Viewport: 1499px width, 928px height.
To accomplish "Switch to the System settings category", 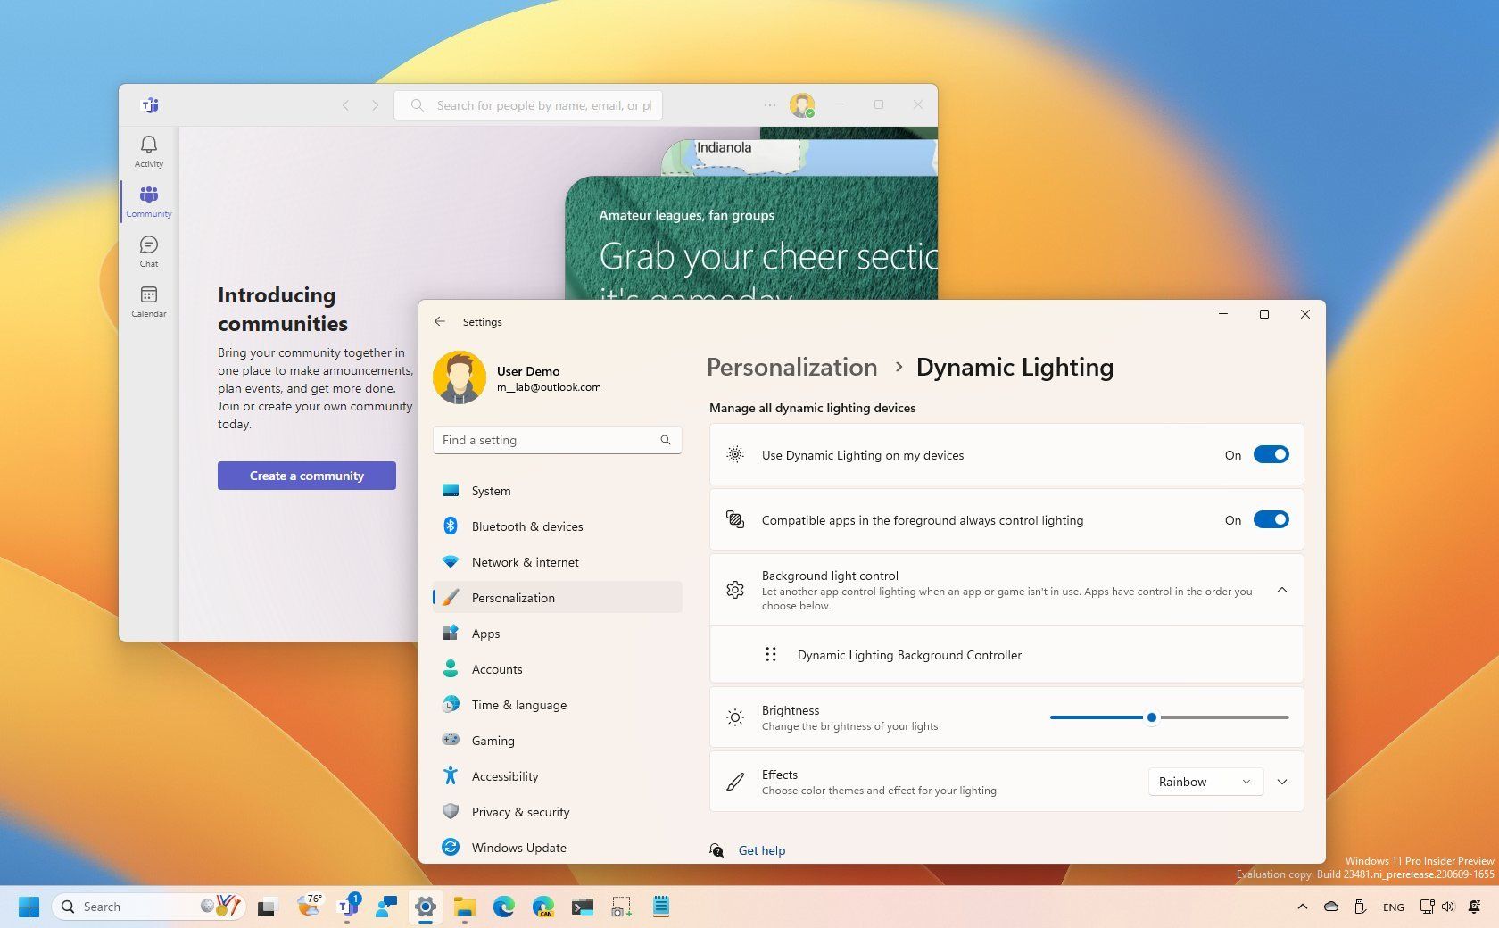I will tap(491, 491).
